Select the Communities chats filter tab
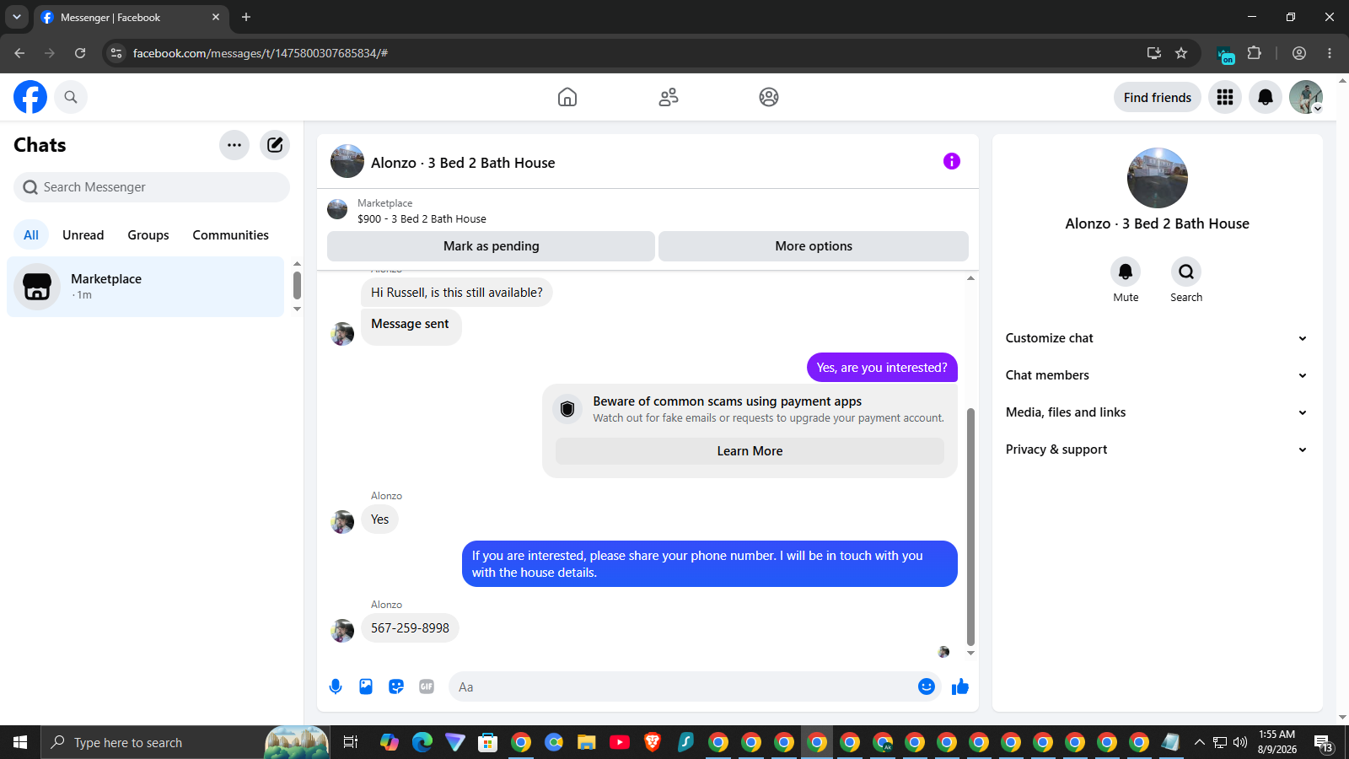This screenshot has height=759, width=1349. click(x=231, y=235)
